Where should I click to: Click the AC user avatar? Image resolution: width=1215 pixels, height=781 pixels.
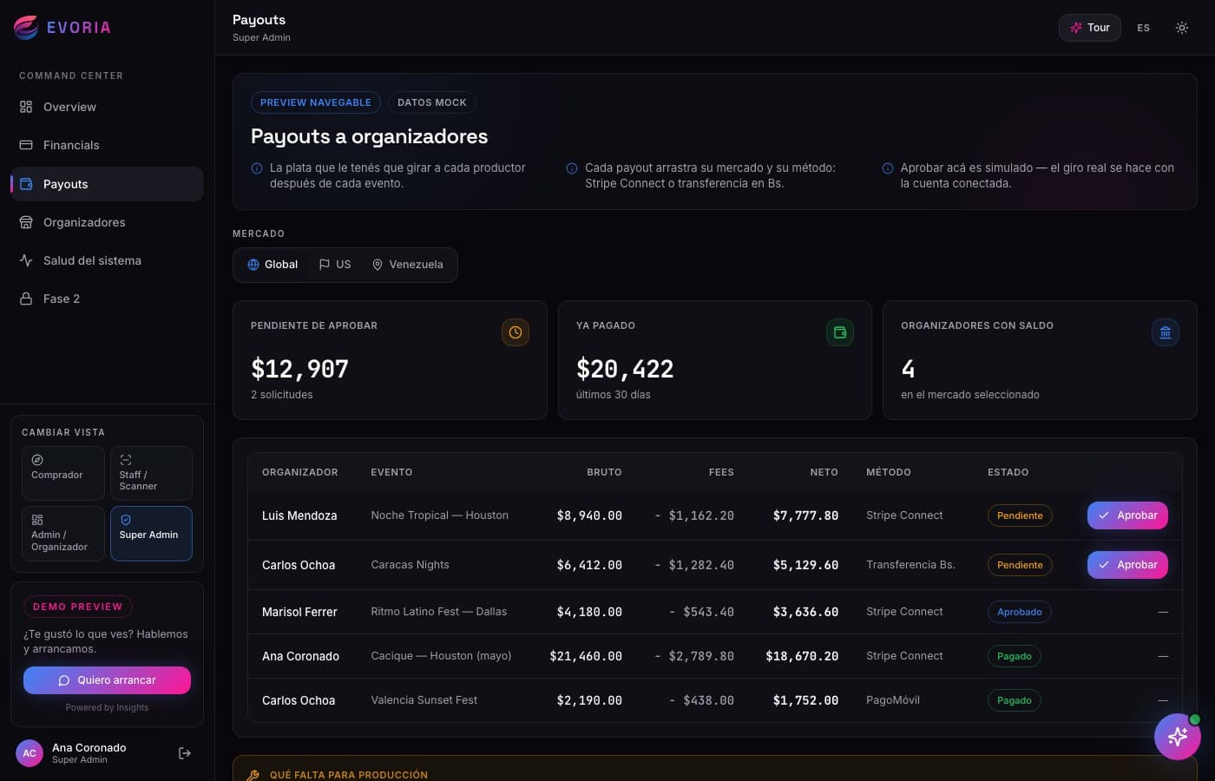coord(30,753)
